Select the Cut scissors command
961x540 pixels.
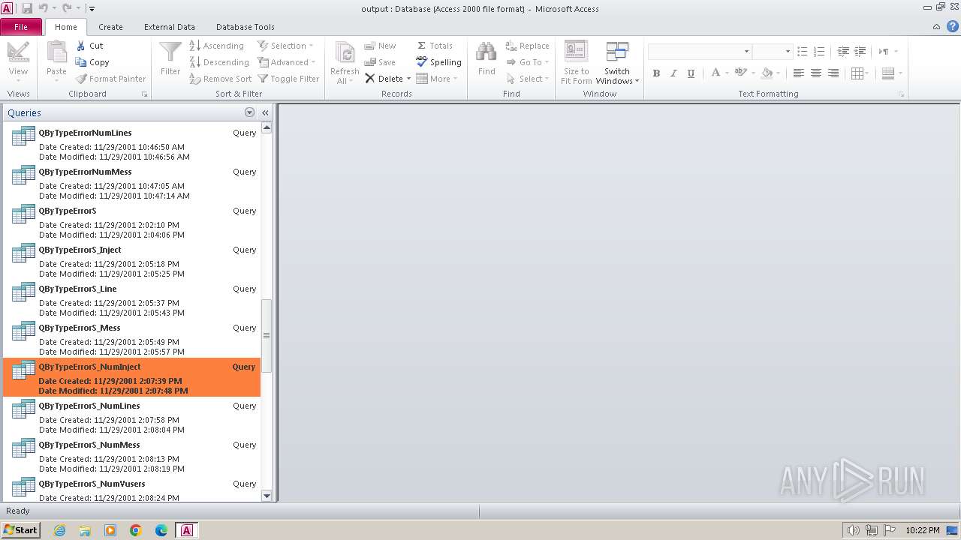coord(89,46)
